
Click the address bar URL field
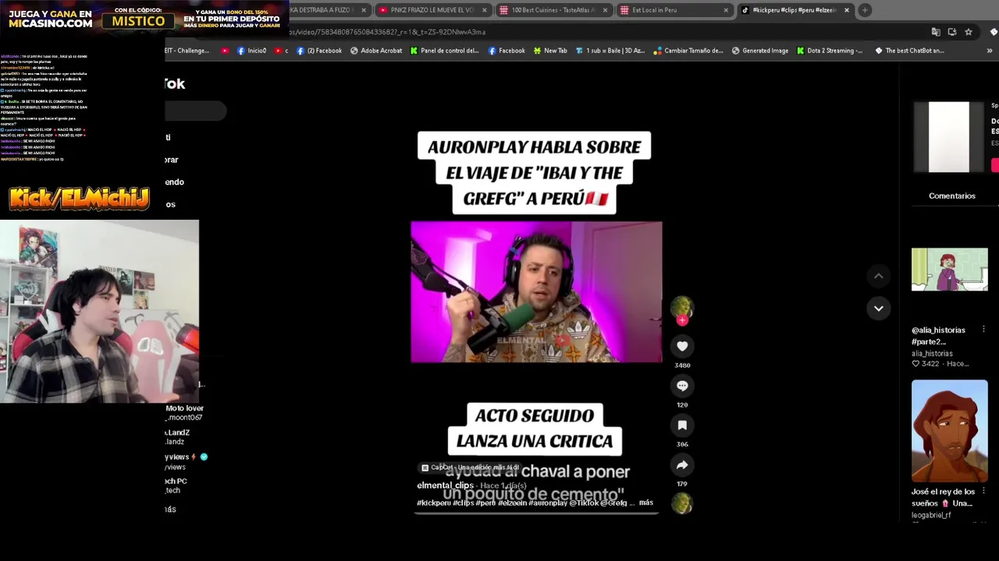pos(609,32)
